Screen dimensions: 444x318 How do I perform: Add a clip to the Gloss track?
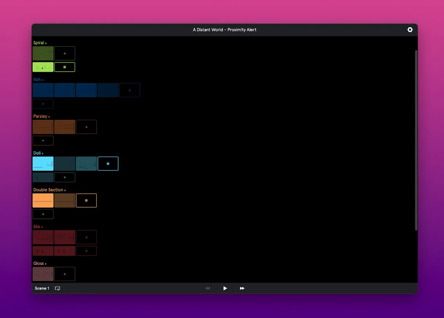(x=65, y=274)
